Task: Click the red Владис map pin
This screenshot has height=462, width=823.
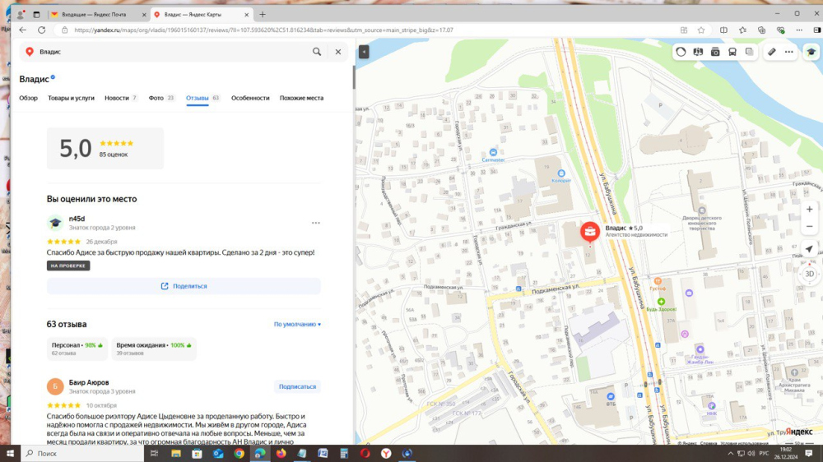Action: 590,231
